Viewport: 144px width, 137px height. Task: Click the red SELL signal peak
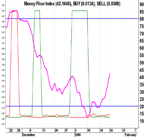coord(14,11)
